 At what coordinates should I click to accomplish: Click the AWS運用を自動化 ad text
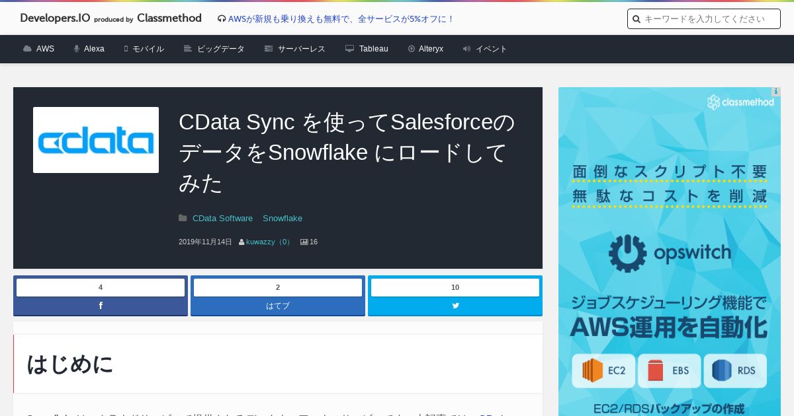(x=669, y=327)
